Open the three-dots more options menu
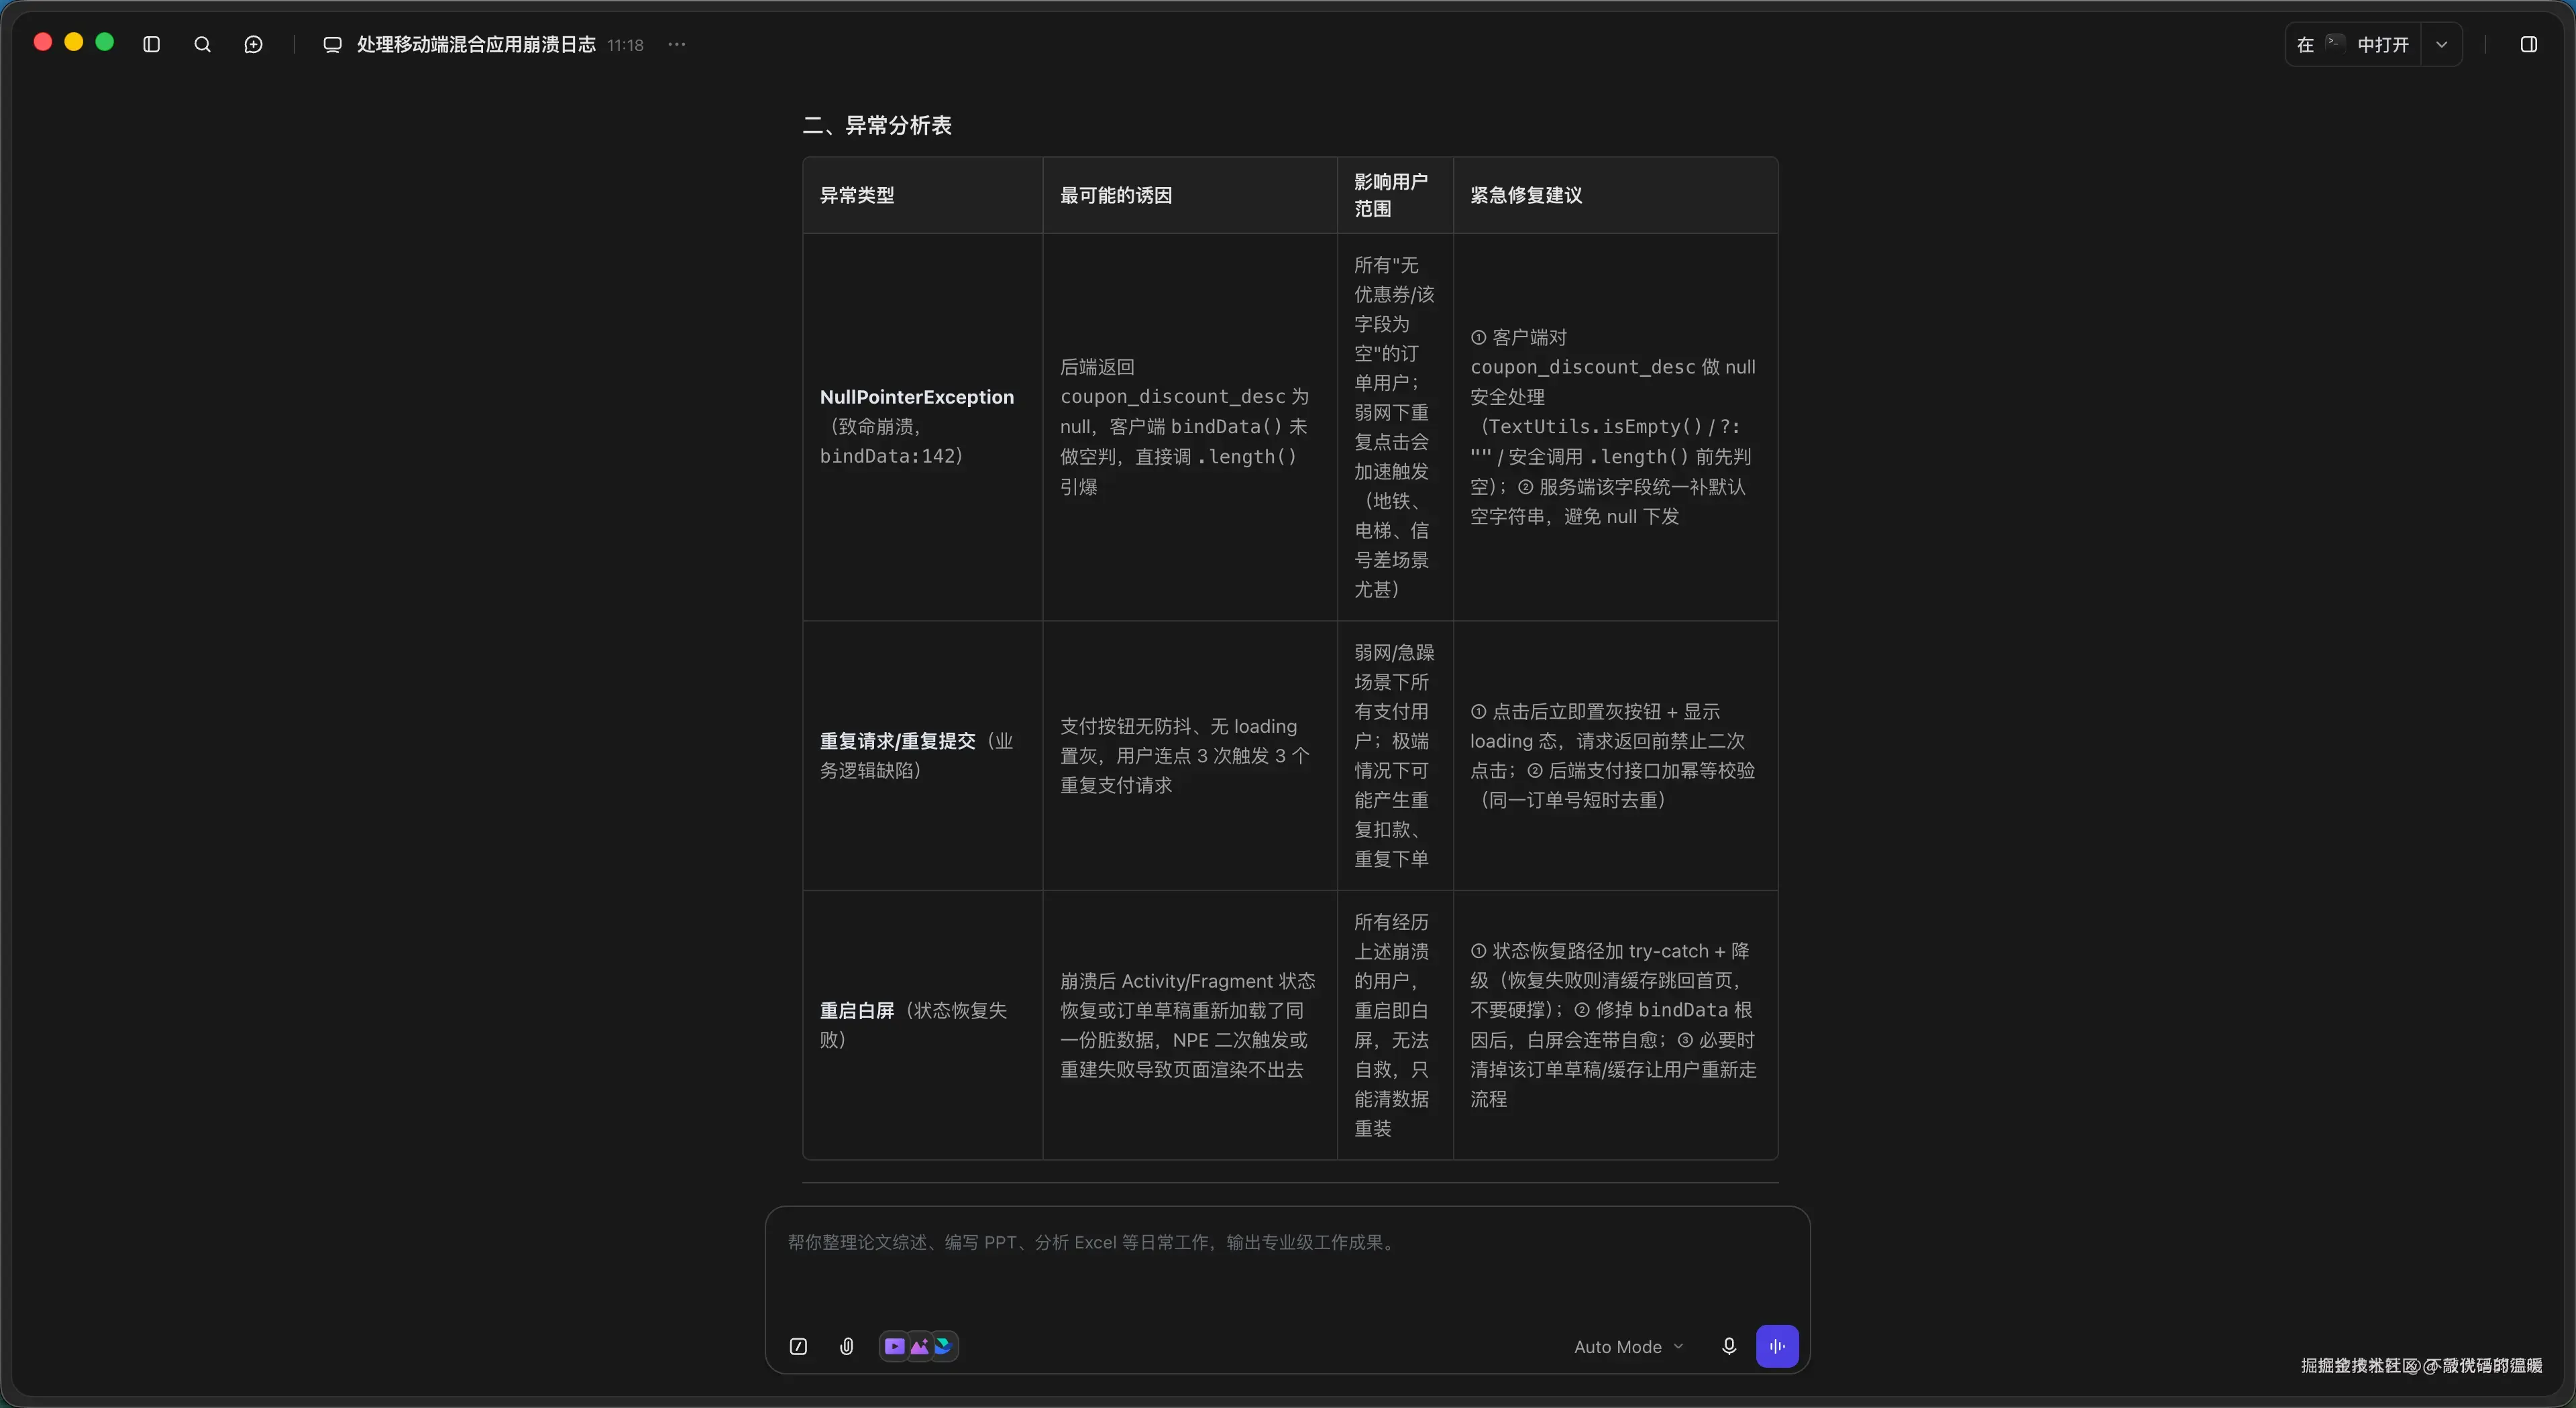The height and width of the screenshot is (1408, 2576). coord(677,44)
